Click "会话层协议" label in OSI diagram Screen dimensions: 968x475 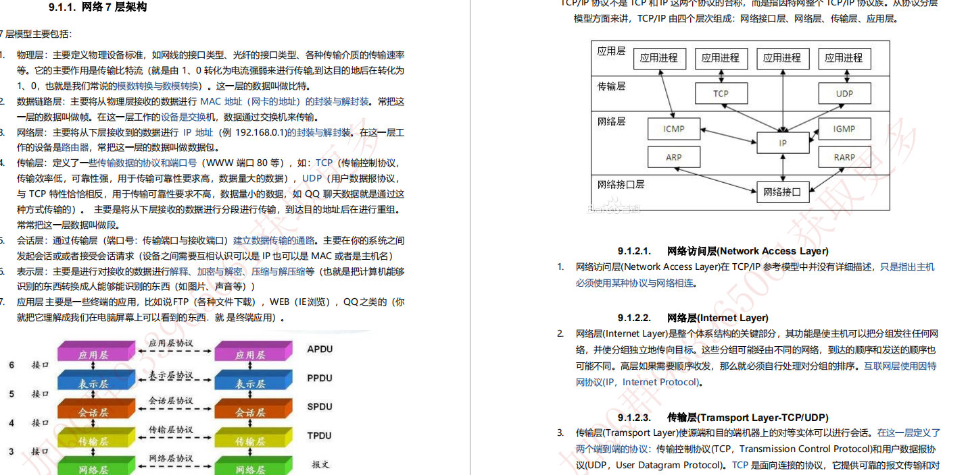click(x=170, y=402)
